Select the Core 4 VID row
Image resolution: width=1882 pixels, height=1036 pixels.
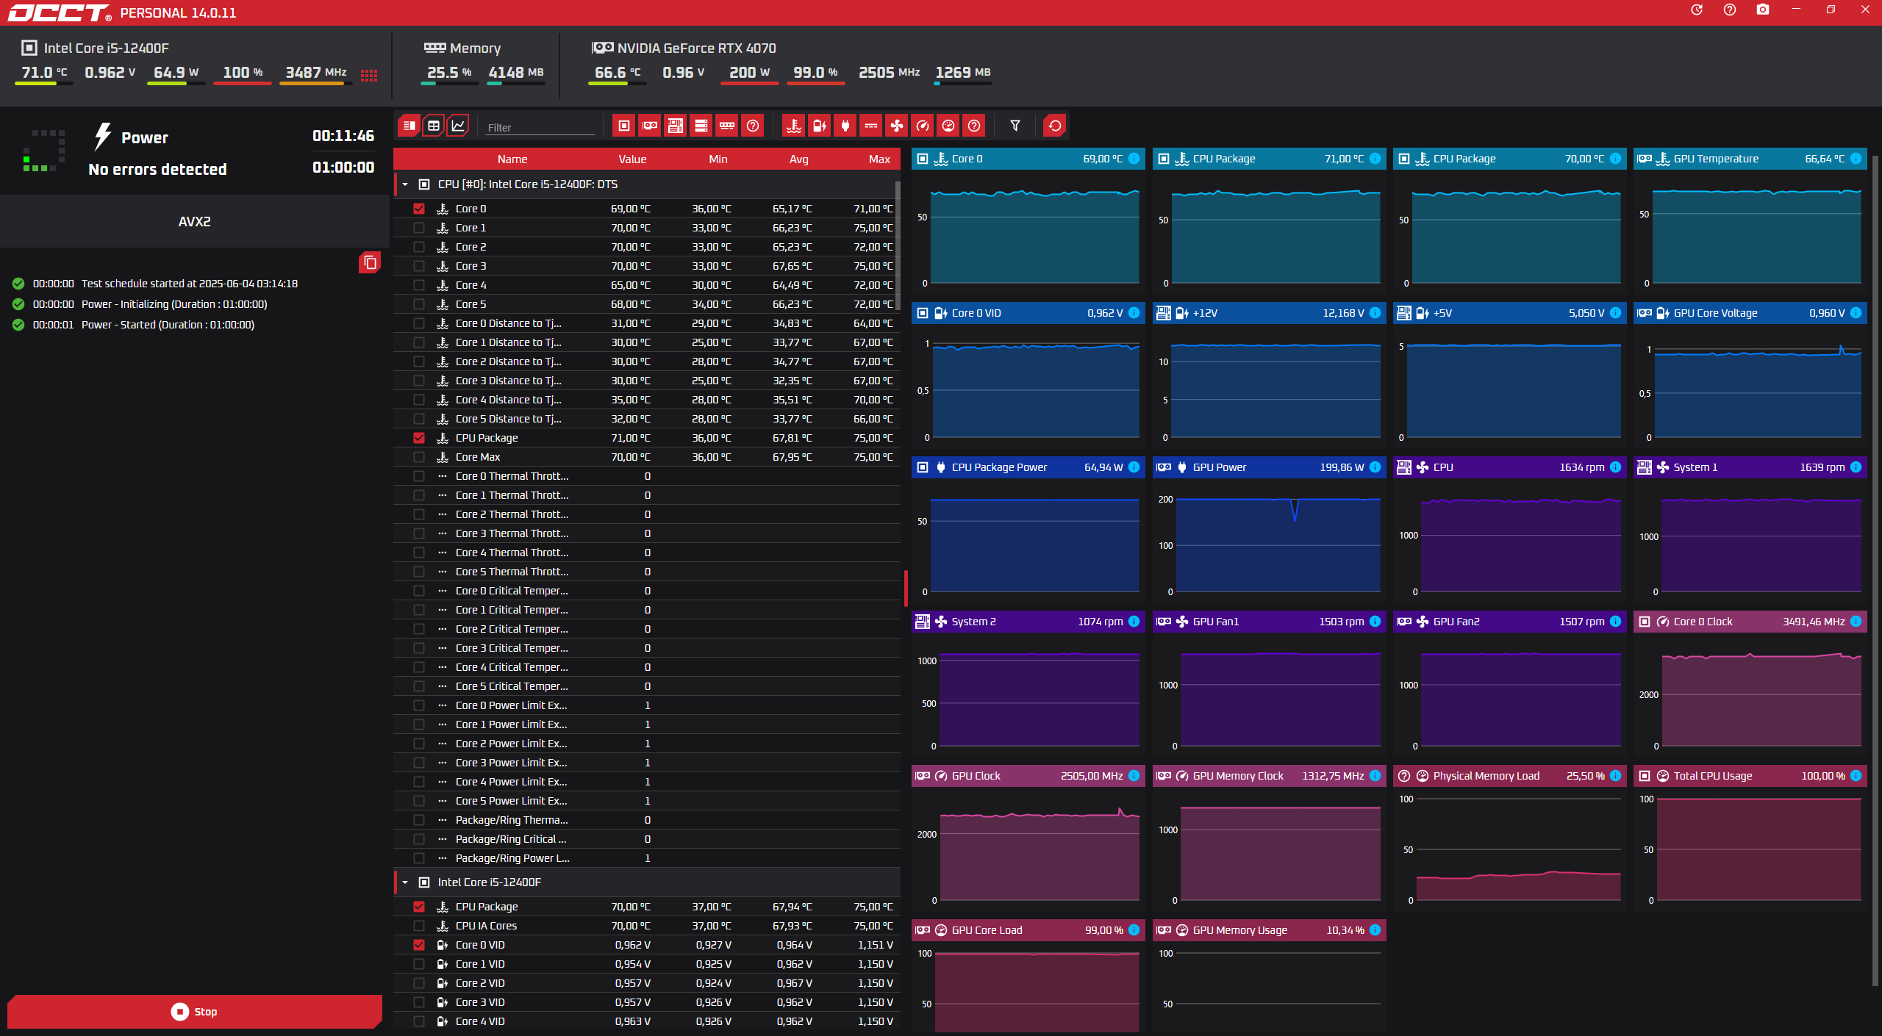click(647, 1021)
